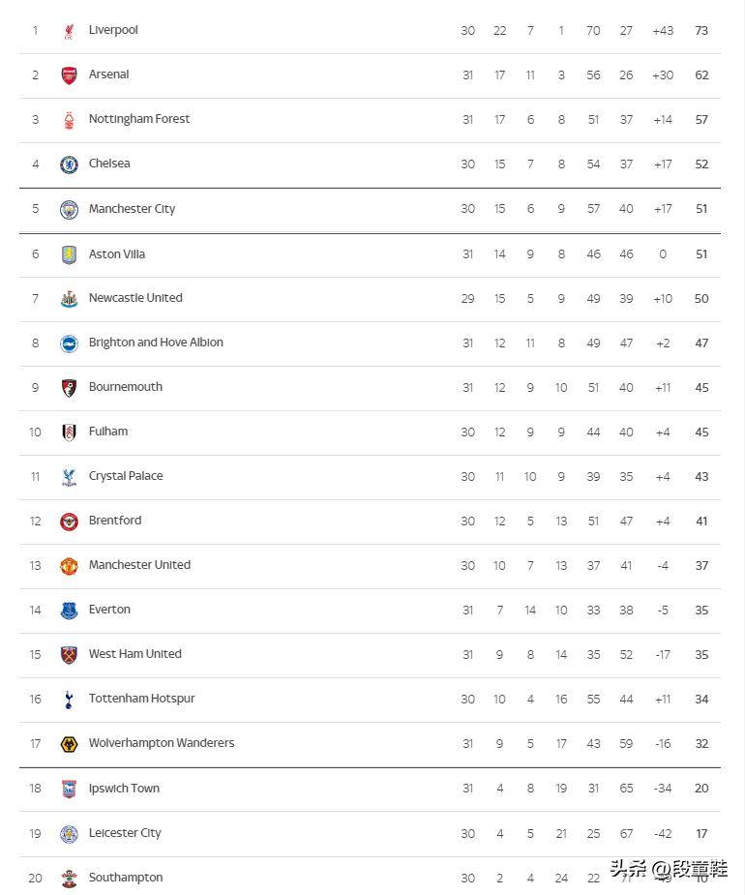
Task: Click the Arsenal club crest icon
Action: coord(69,75)
